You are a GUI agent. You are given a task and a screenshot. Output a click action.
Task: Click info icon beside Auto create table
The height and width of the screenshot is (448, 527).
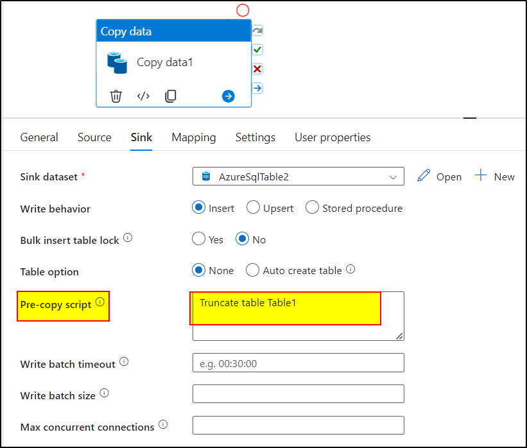coord(350,269)
